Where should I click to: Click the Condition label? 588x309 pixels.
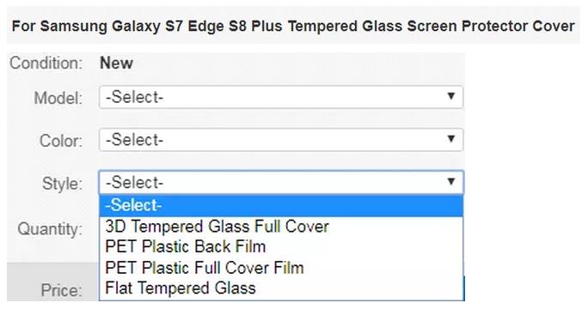click(x=46, y=63)
